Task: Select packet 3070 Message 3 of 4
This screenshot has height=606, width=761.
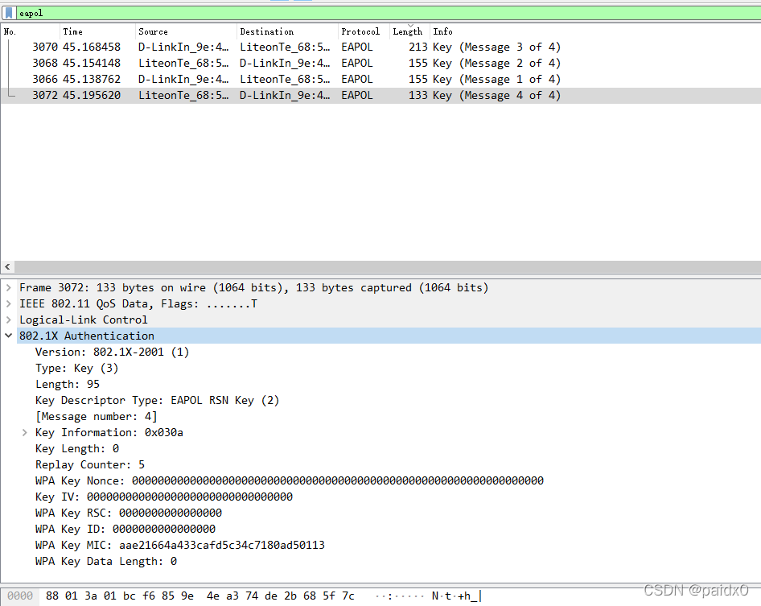Action: pyautogui.click(x=380, y=47)
